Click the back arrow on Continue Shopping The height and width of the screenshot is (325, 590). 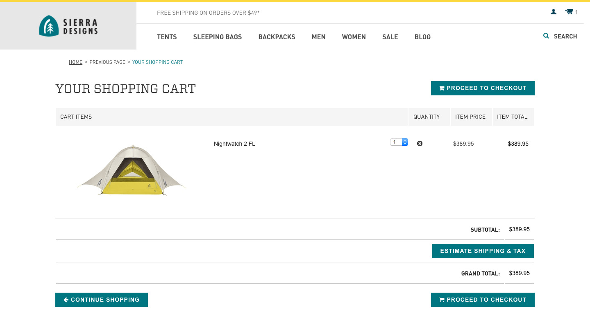[66, 300]
